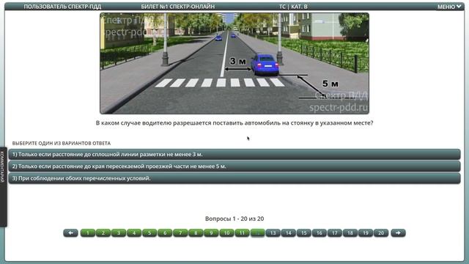Jump to question 9
The image size is (469, 264).
pyautogui.click(x=211, y=233)
